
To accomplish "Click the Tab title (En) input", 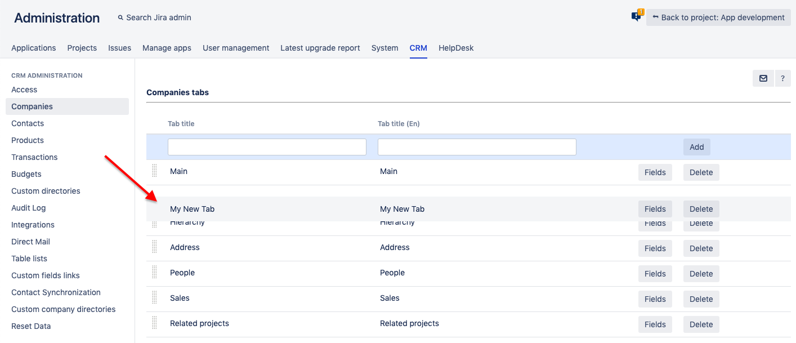I will [477, 147].
